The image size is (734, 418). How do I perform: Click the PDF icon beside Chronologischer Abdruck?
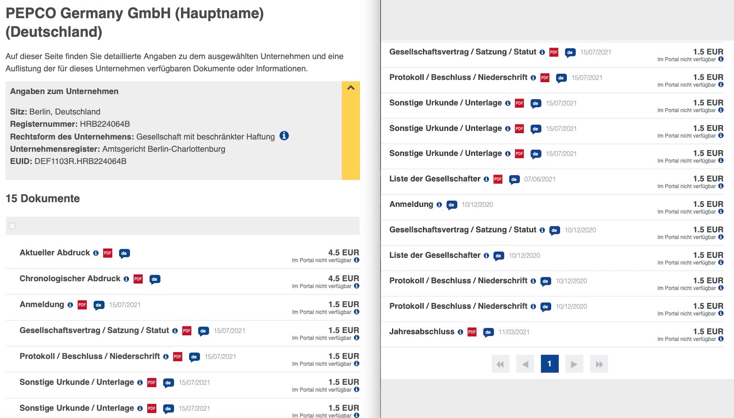(x=138, y=279)
